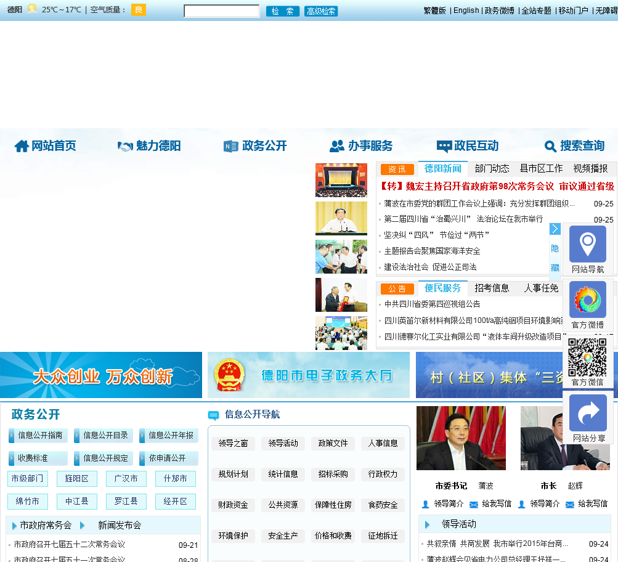The height and width of the screenshot is (562, 618).
Task: Click the 检索 search button
Action: (283, 12)
